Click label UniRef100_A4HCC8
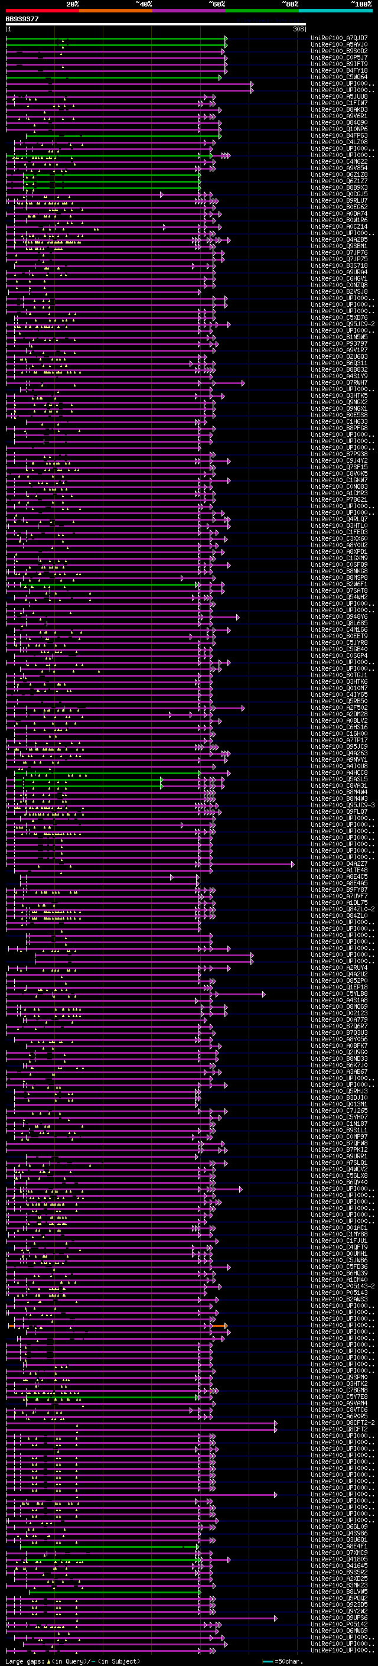 (x=339, y=773)
